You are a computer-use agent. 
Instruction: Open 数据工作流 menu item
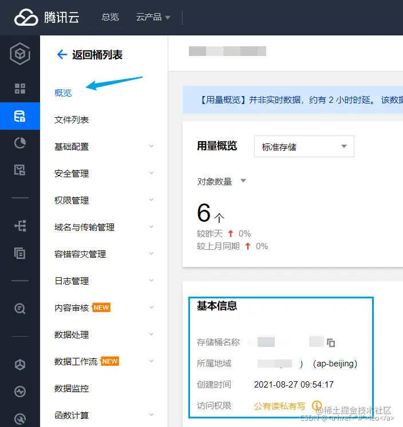[x=76, y=361]
